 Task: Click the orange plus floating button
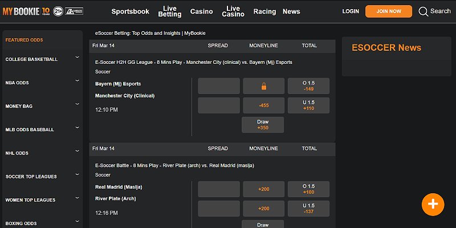433,205
